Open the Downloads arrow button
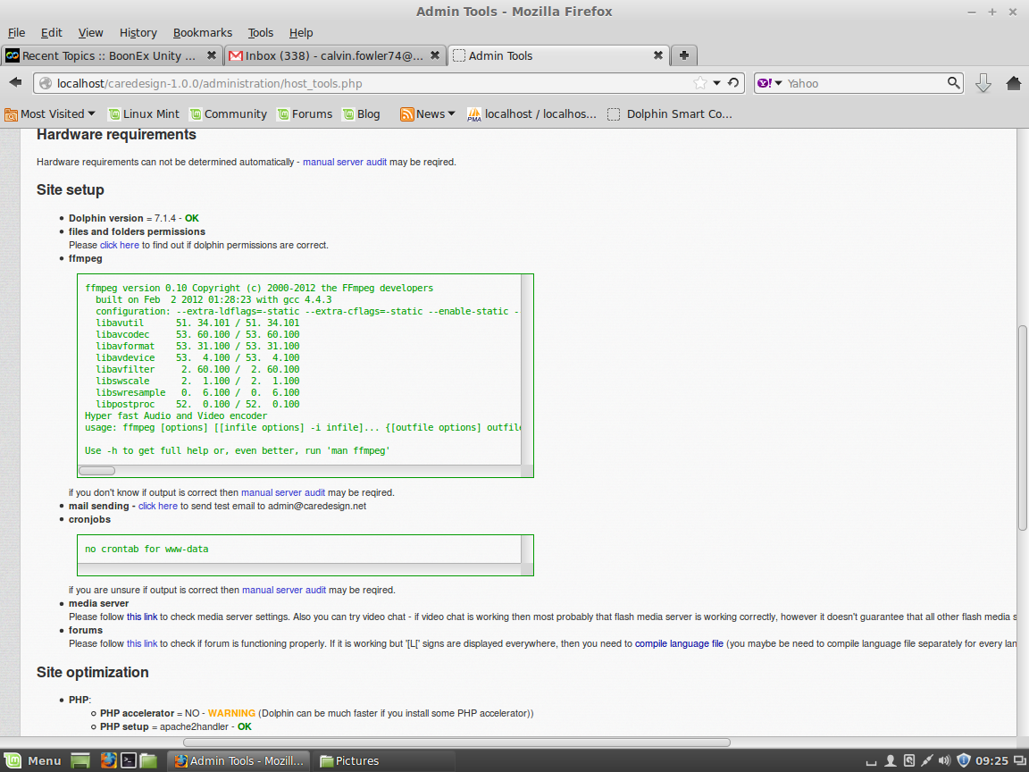 click(983, 83)
